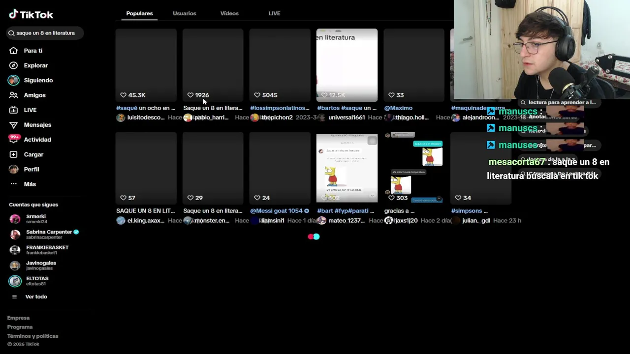The height and width of the screenshot is (354, 630).
Task: Open the Empresa footer link
Action: pyautogui.click(x=18, y=318)
